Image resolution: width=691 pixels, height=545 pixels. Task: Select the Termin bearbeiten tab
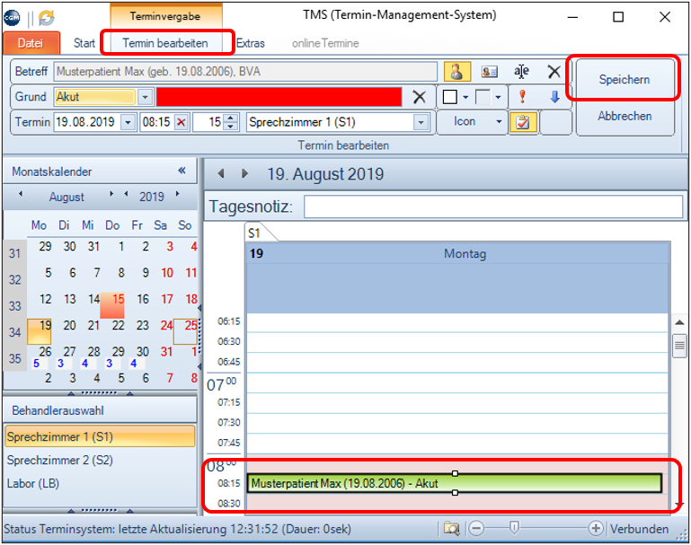point(165,43)
